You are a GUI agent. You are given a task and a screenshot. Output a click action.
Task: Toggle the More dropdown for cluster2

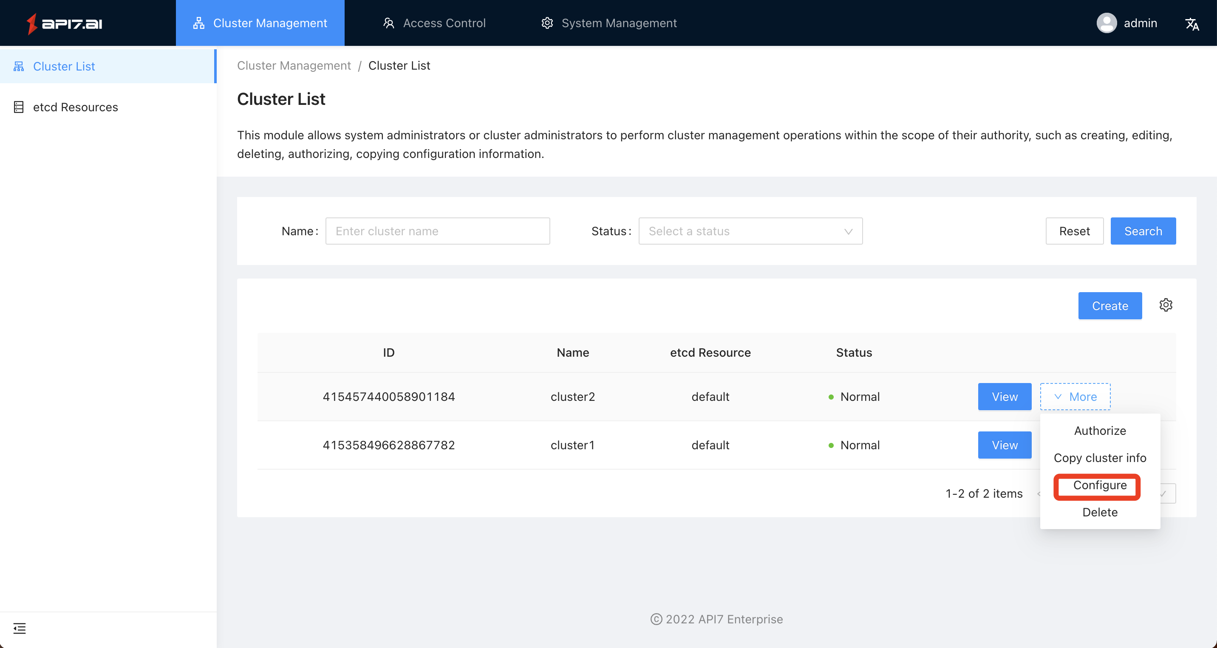click(1075, 397)
